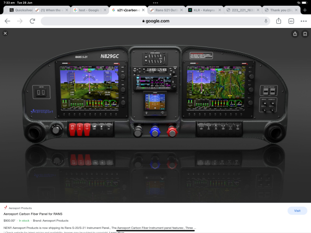
Task: Close the 'test - Google' tab
Action: (x=105, y=10)
